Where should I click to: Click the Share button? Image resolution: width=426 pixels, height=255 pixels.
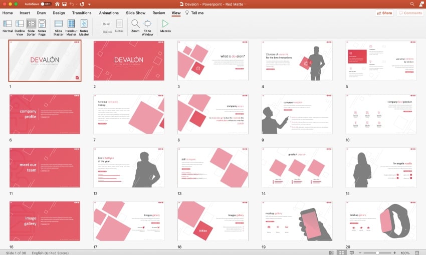click(x=384, y=12)
